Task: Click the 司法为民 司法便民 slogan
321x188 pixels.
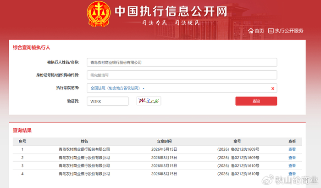Action: pos(171,23)
